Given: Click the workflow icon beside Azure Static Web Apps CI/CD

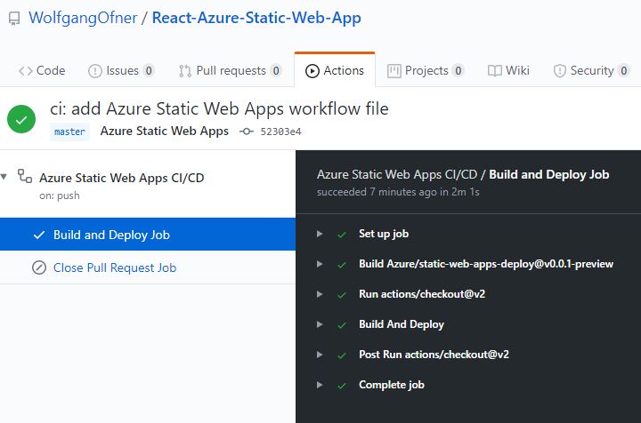Looking at the screenshot, I should (25, 177).
